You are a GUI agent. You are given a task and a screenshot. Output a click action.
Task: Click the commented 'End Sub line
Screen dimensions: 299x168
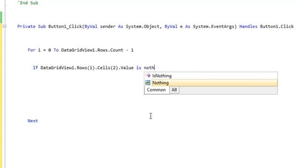pos(28,3)
